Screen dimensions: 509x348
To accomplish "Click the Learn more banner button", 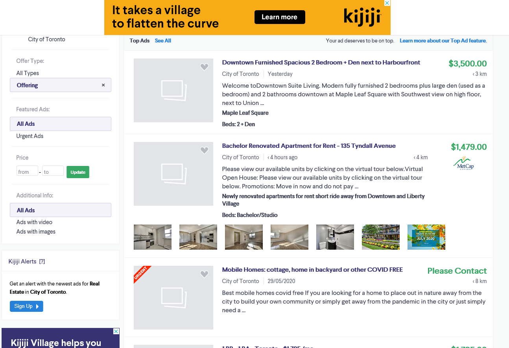I will click(x=280, y=17).
